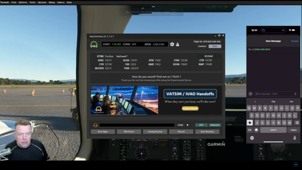Tap the recipient phone number in To field
Viewport: 302px width, 170px height.
(261, 50)
